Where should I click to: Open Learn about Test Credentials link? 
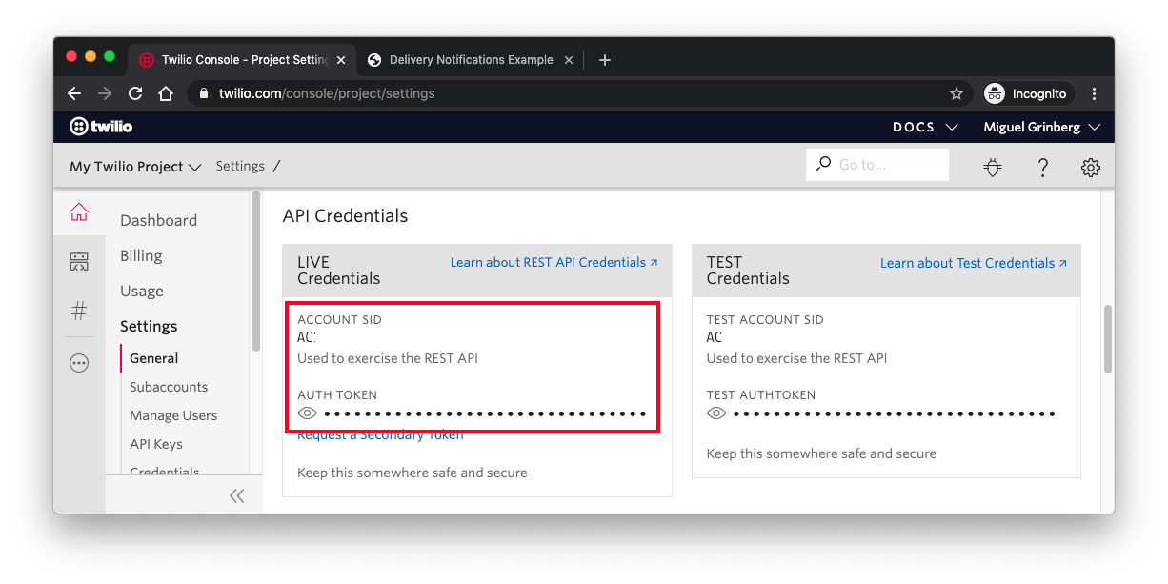tap(974, 263)
